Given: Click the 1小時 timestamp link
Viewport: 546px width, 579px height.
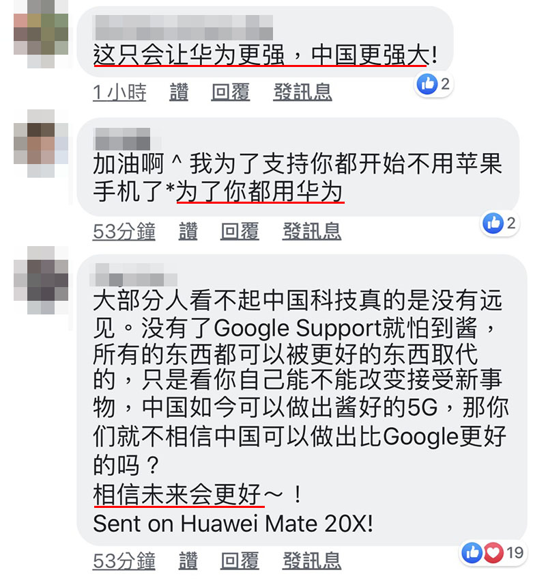Looking at the screenshot, I should point(119,92).
